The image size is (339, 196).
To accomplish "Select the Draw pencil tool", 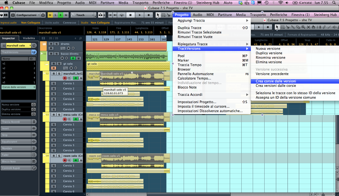I will pos(324,27).
